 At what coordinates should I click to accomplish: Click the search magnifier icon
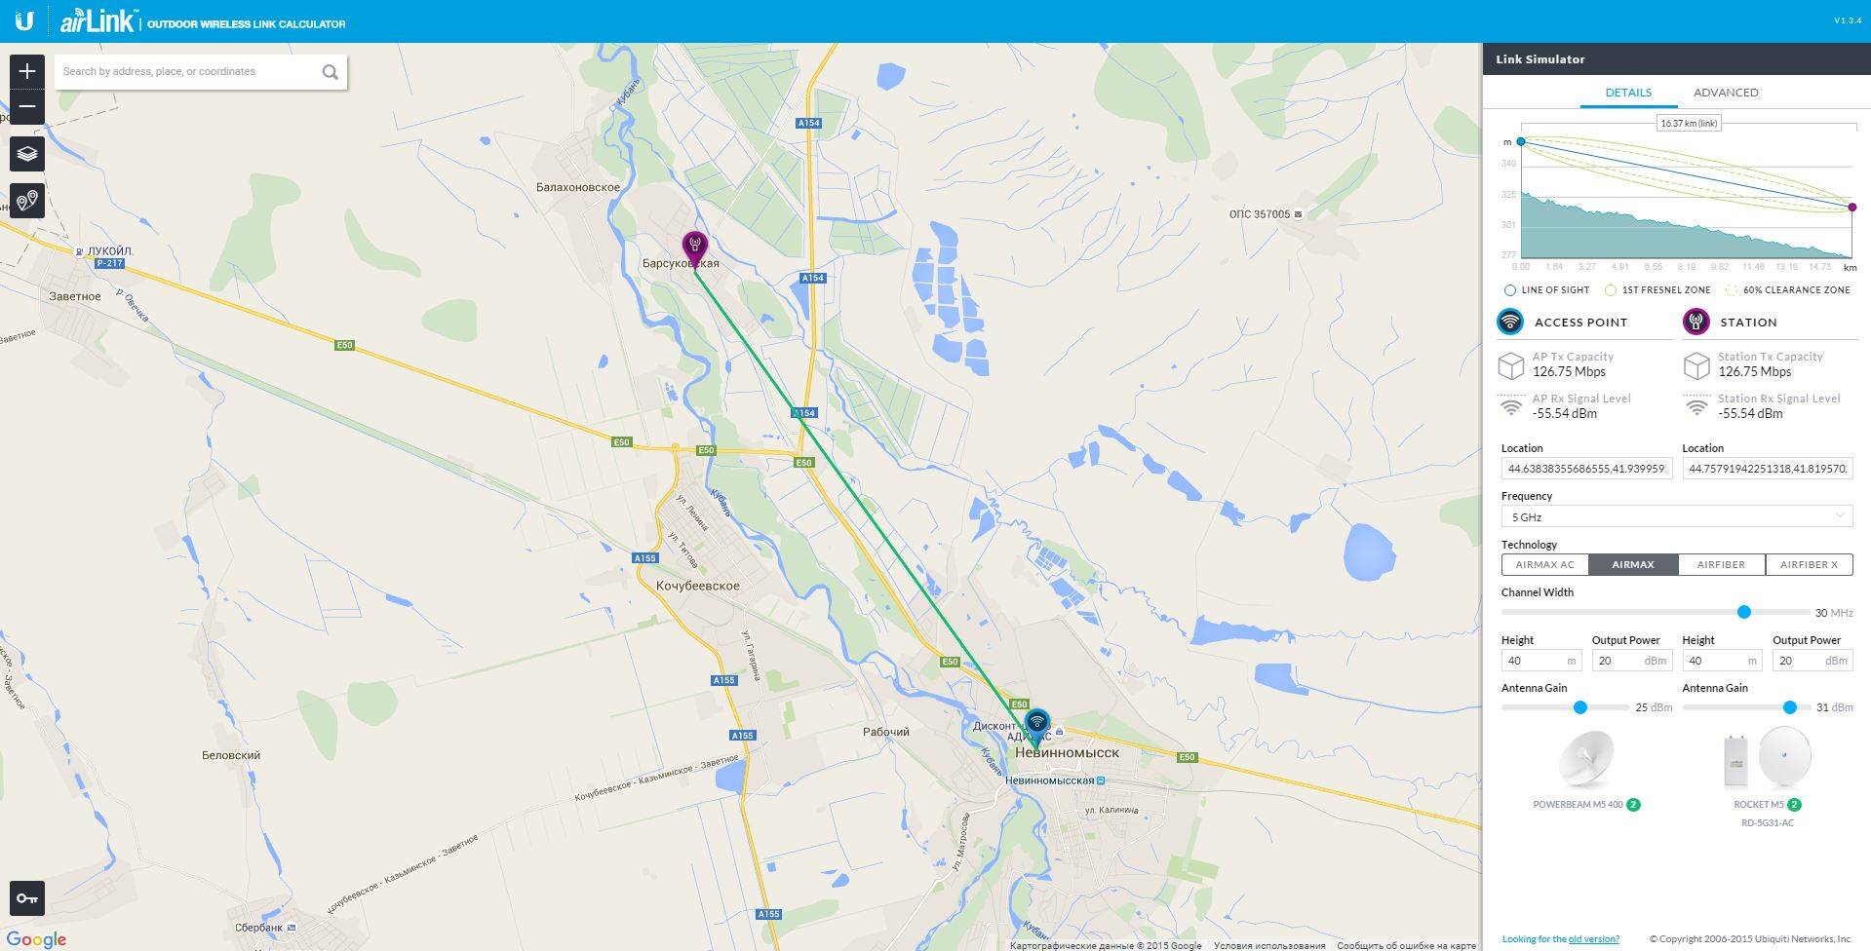pos(331,71)
